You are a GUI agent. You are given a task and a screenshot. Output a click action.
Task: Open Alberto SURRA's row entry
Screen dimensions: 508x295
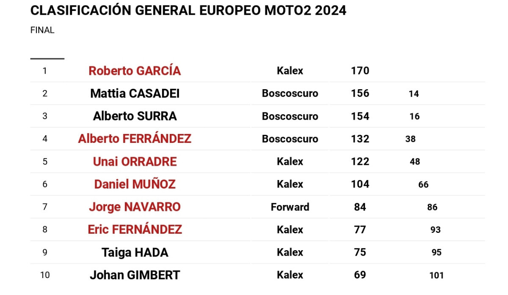click(135, 116)
